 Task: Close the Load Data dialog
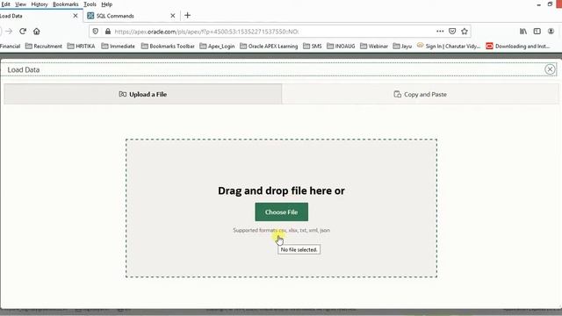550,69
